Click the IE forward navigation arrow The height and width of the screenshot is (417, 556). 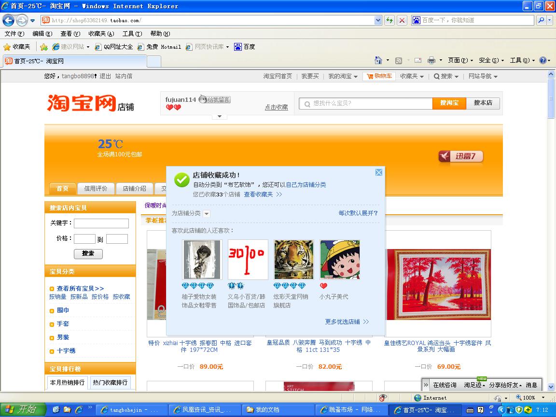point(22,20)
